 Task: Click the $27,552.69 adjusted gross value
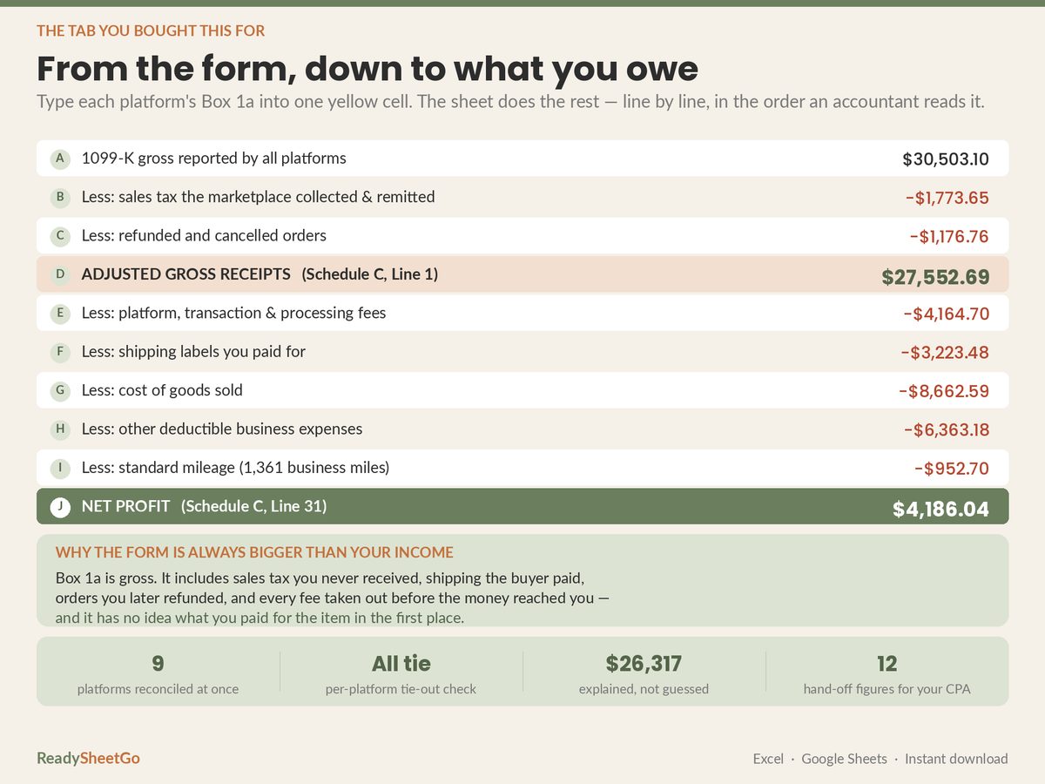click(x=935, y=277)
